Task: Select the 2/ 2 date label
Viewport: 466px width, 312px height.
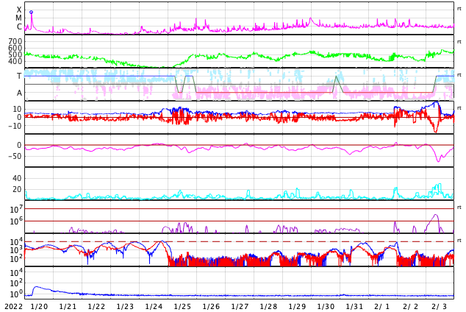Action: [x=410, y=307]
